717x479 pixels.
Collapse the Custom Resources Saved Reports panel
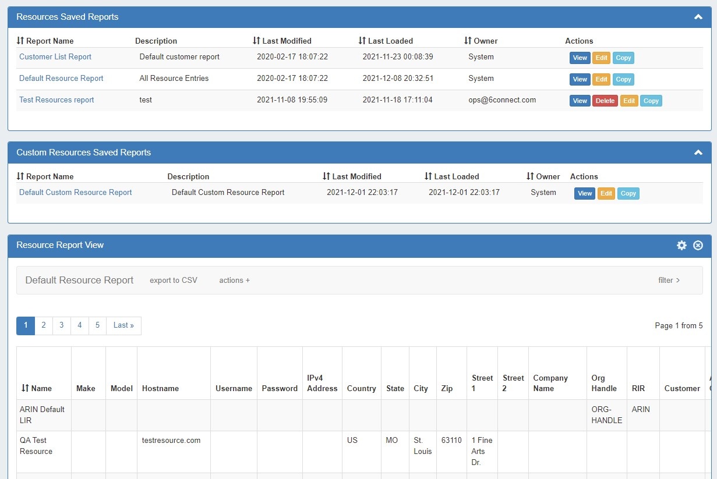[698, 152]
